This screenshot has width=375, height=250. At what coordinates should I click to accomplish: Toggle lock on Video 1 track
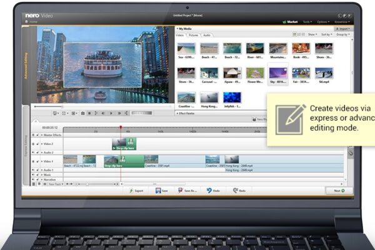point(37,161)
